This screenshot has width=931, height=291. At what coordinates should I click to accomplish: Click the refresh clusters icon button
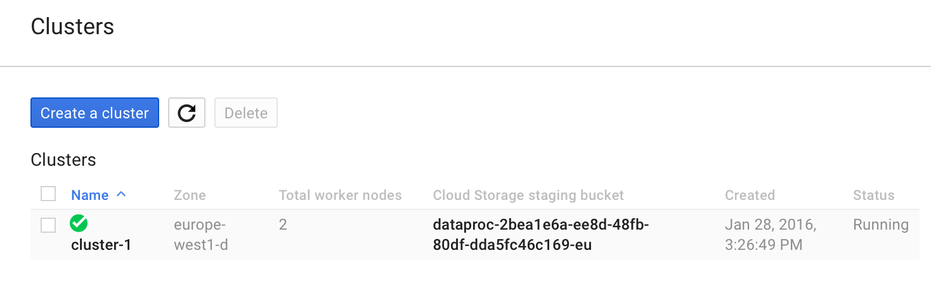click(x=186, y=113)
